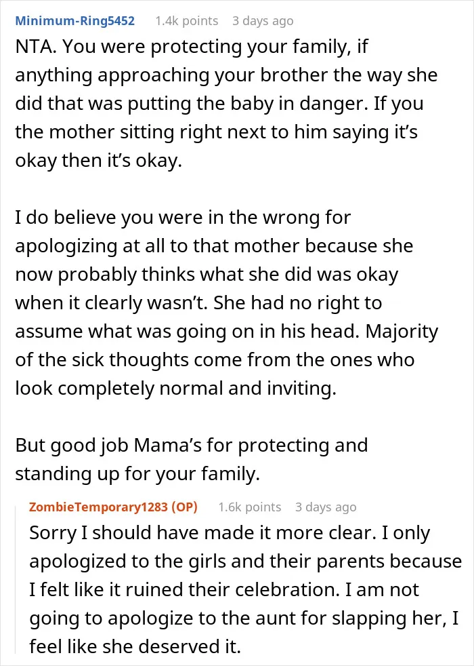Click the 1.4k points score
The image size is (474, 666).
coord(186,21)
